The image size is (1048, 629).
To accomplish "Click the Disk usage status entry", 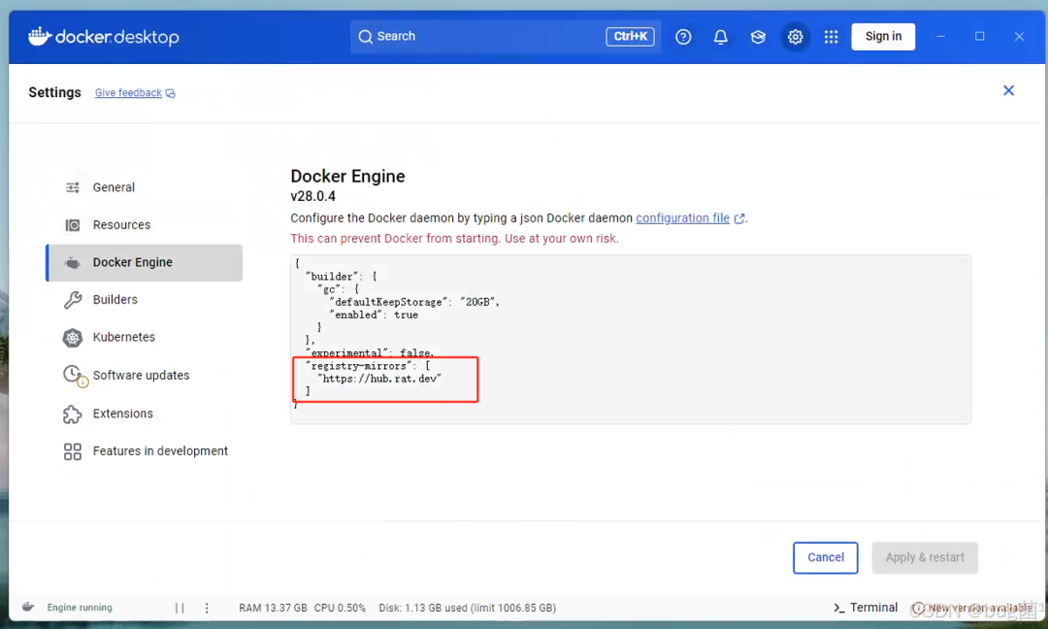I will pos(467,608).
